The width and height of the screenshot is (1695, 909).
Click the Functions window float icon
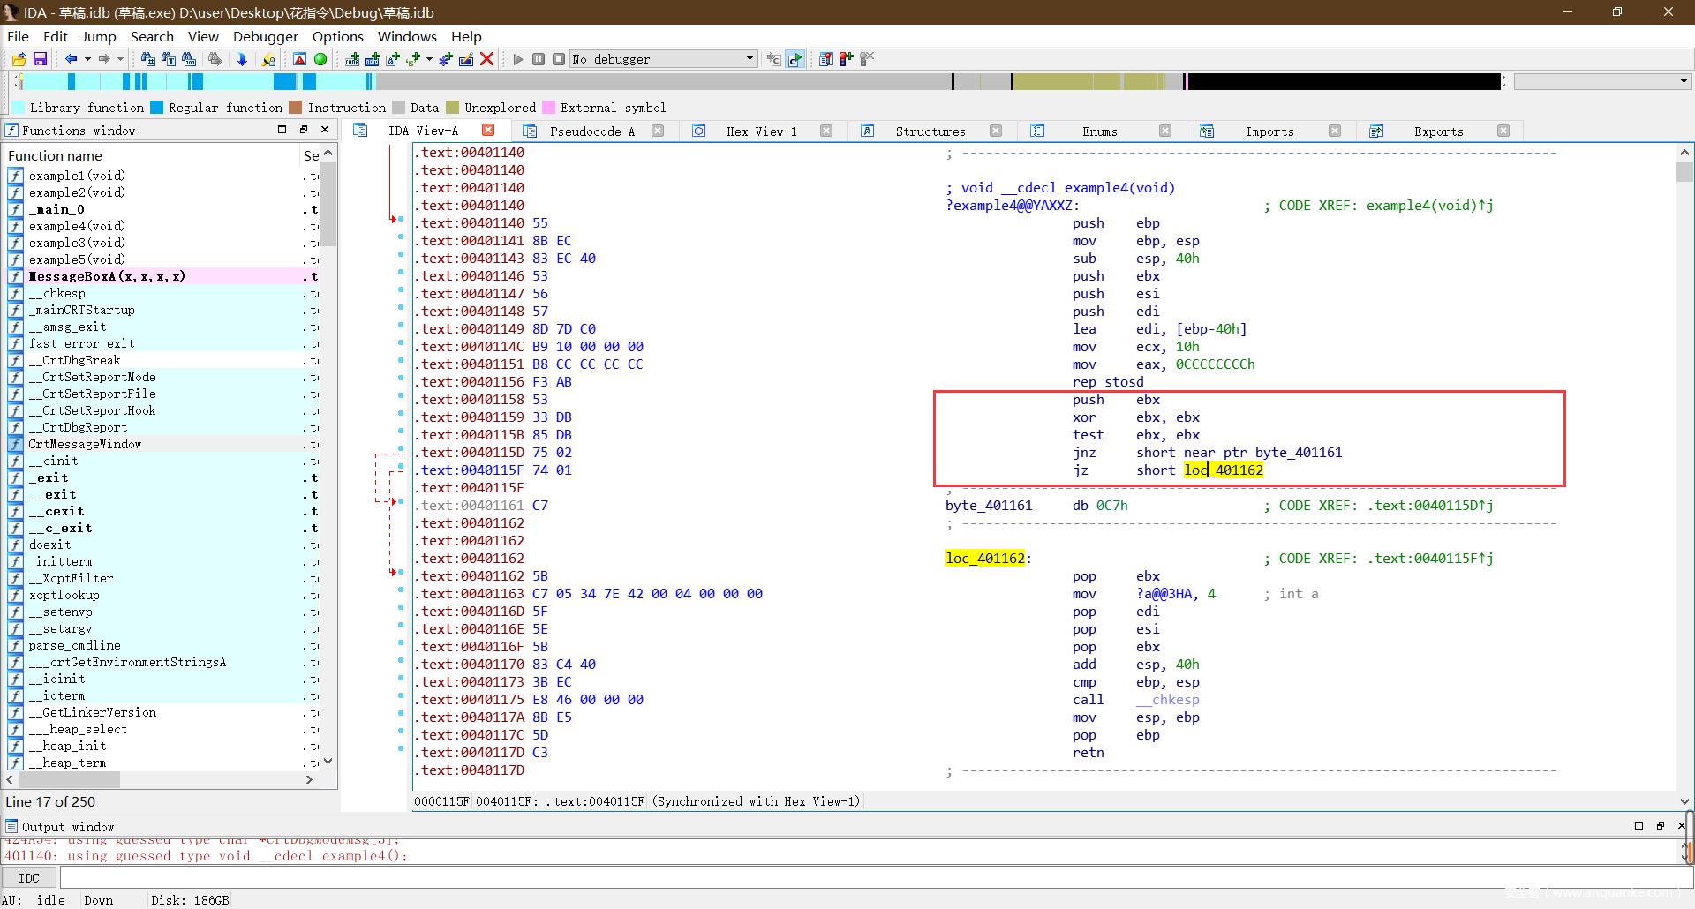304,130
